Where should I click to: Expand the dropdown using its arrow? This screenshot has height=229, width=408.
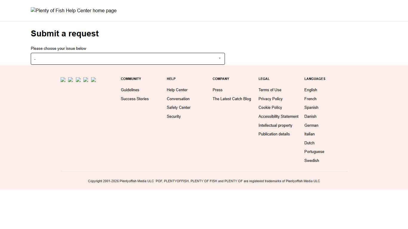tap(220, 58)
